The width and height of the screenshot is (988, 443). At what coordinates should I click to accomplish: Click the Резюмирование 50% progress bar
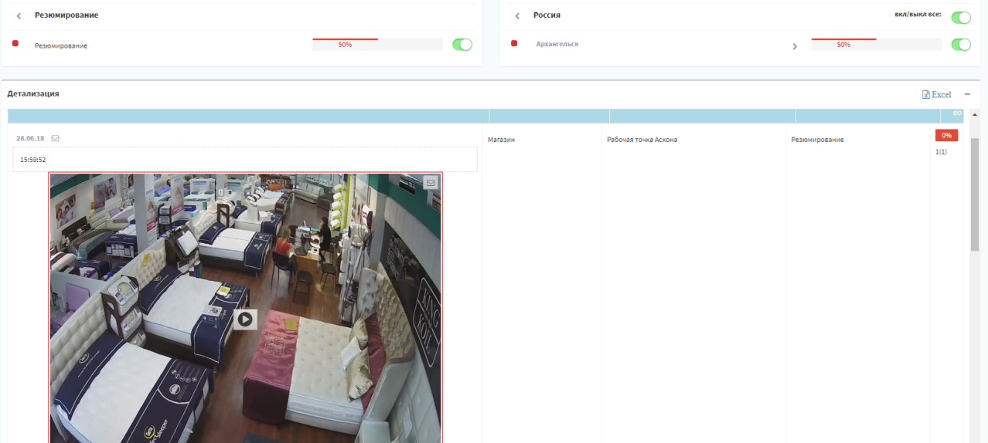[377, 44]
